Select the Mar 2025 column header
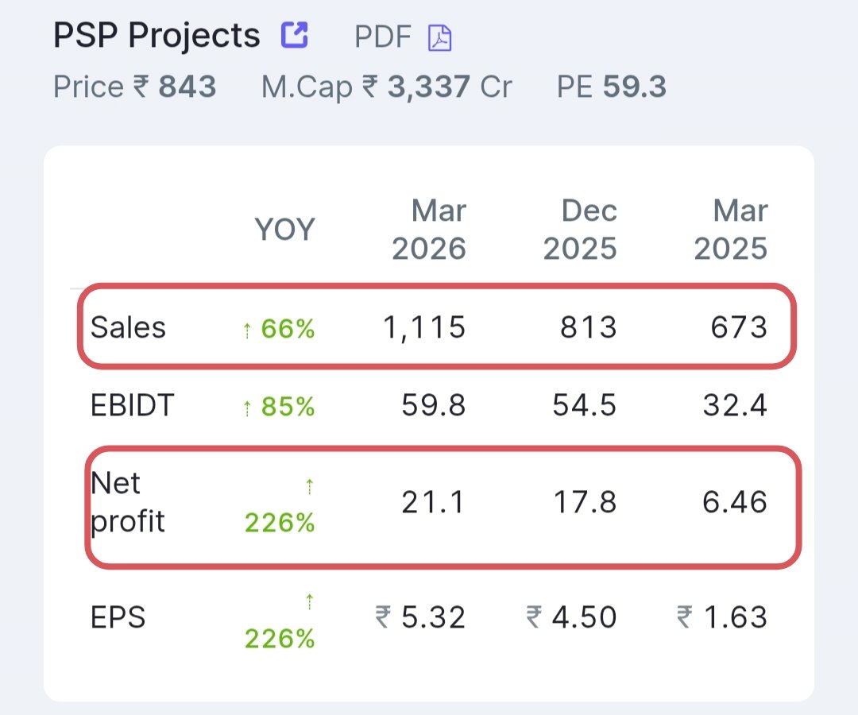The image size is (858, 715). [731, 230]
